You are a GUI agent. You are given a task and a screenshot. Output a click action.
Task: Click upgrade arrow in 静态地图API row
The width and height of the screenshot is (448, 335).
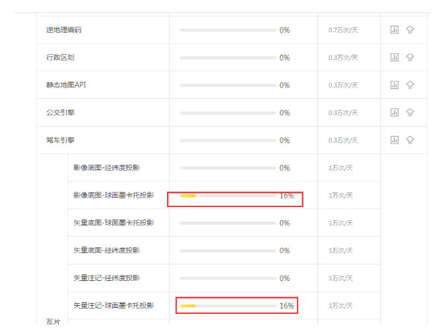410,85
